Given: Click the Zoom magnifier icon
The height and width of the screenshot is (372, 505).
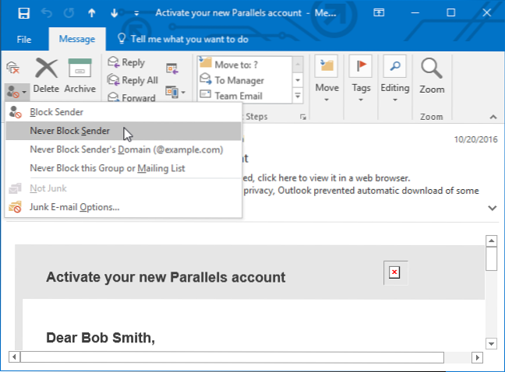Looking at the screenshot, I should (432, 76).
